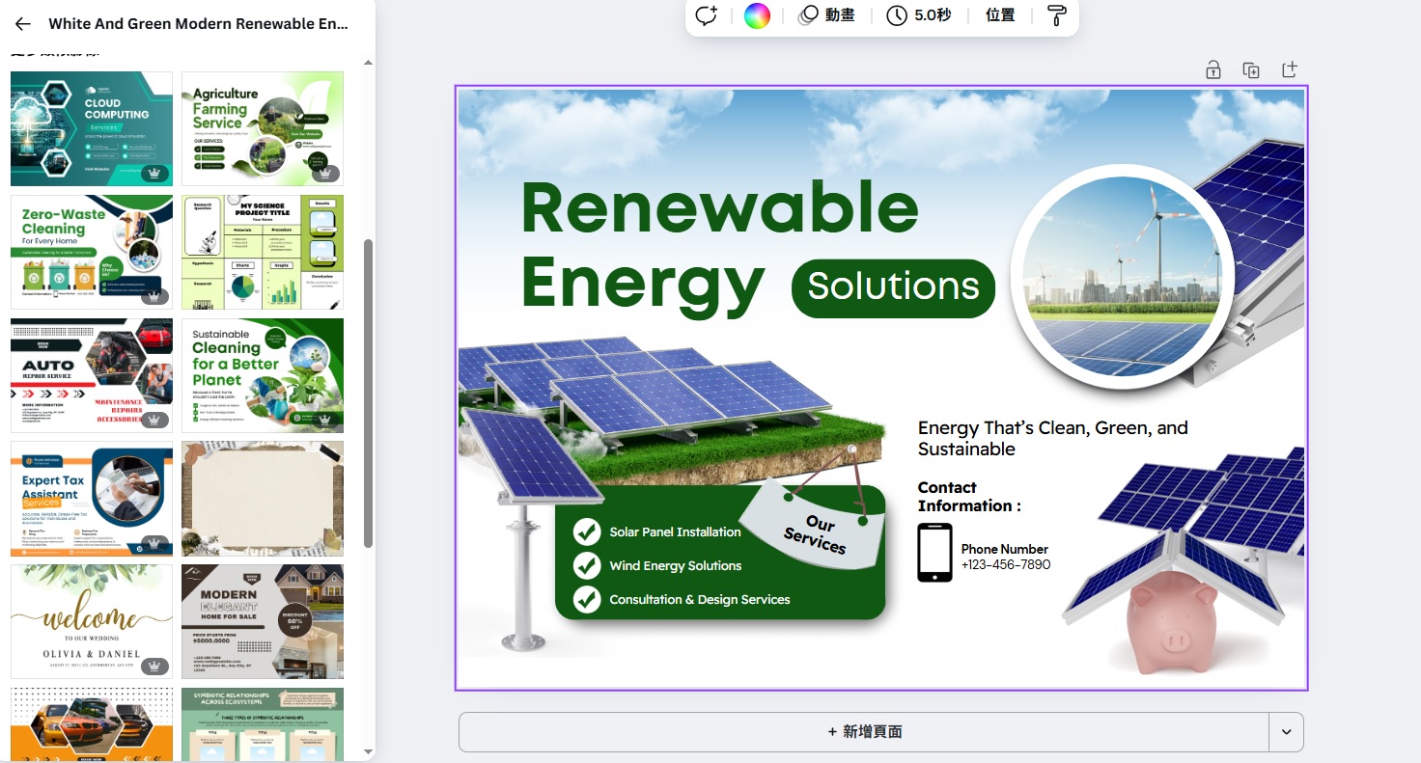Open the rainbow color wheel picker
1421x763 pixels.
pyautogui.click(x=757, y=15)
